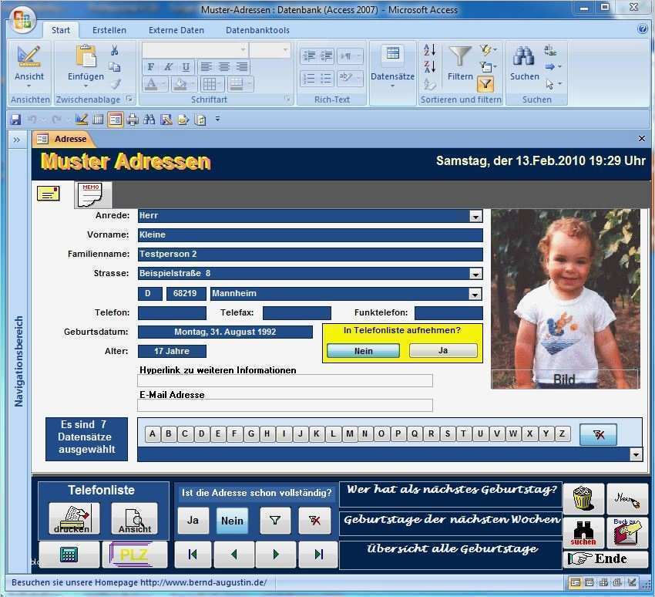Click the Neu icon to create a record
655x597 pixels.
(x=626, y=500)
